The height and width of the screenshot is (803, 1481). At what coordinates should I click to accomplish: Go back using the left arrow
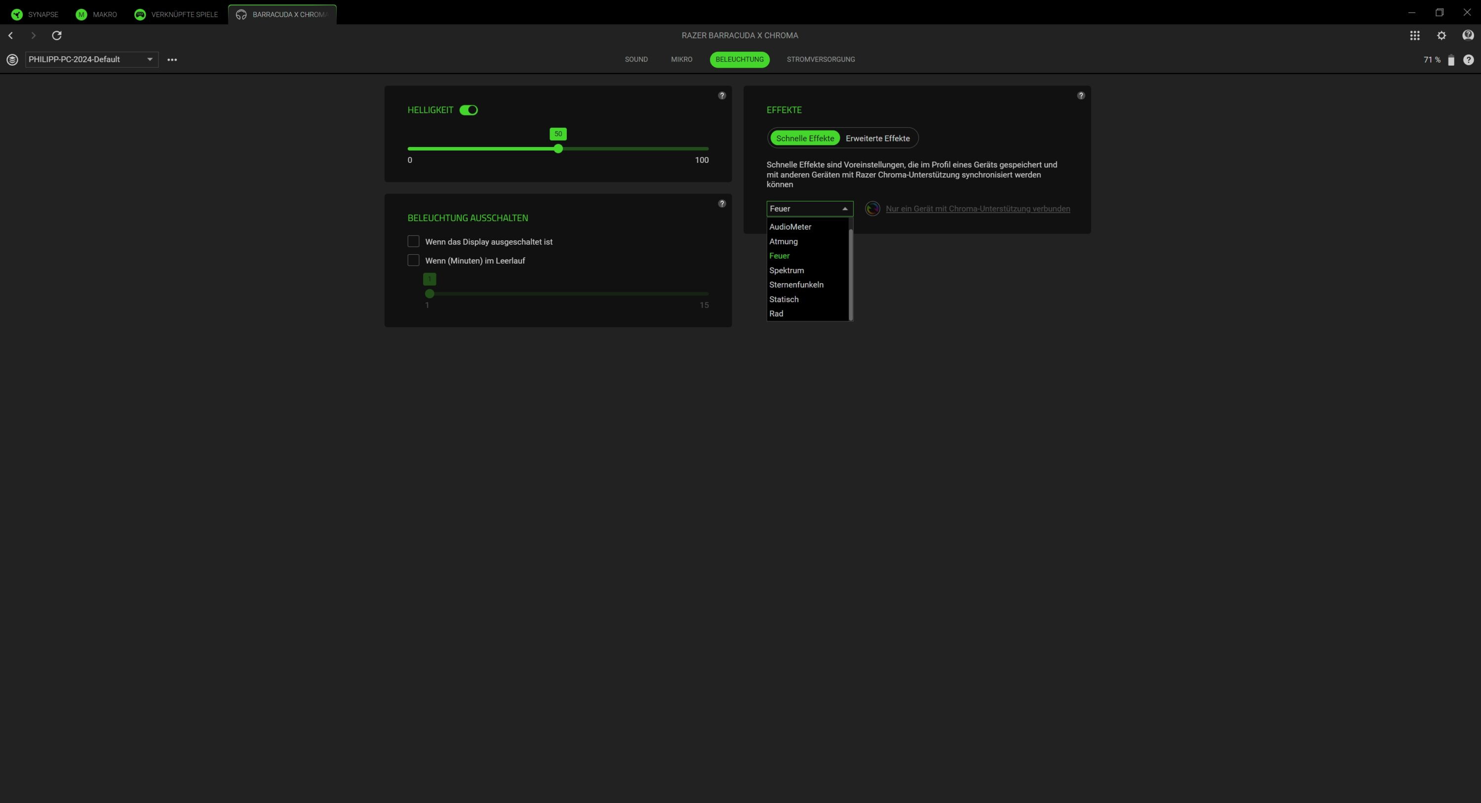tap(10, 36)
